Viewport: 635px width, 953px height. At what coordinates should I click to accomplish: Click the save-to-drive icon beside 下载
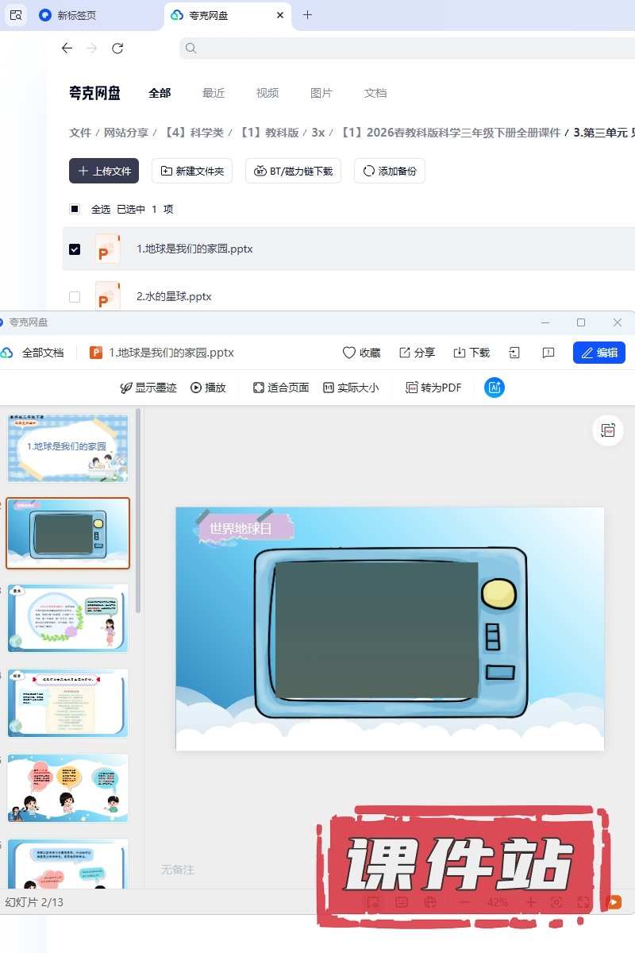point(514,353)
